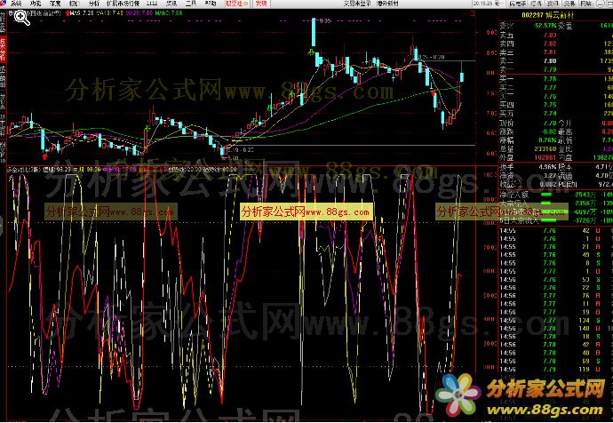Click the button left of 行情 at top right
This screenshot has height=423, width=613.
[518, 4]
